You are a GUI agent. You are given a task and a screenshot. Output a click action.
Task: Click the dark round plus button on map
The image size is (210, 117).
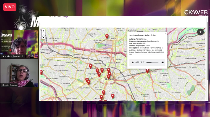coord(200,32)
